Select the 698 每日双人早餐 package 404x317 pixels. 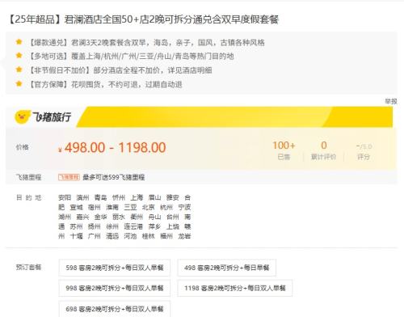coord(115,309)
